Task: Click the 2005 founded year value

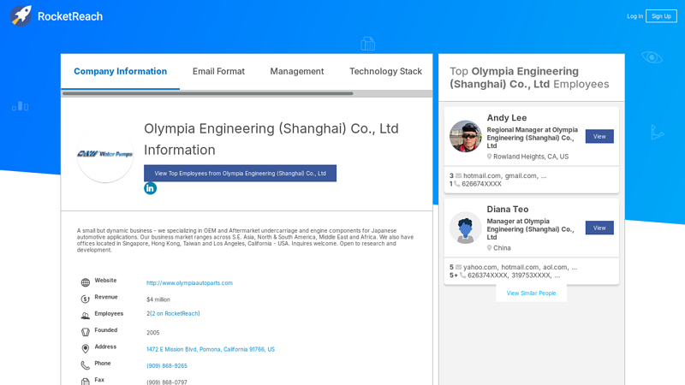Action: (x=153, y=333)
